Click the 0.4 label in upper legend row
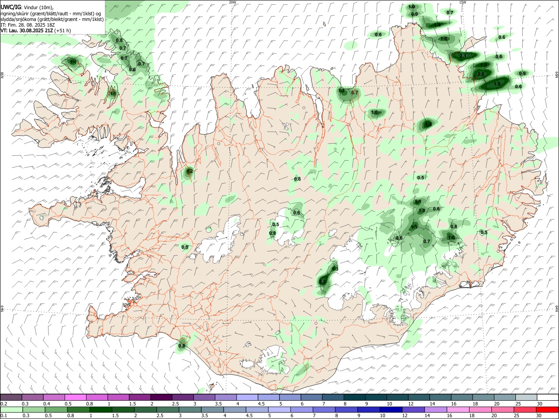 pyautogui.click(x=47, y=404)
